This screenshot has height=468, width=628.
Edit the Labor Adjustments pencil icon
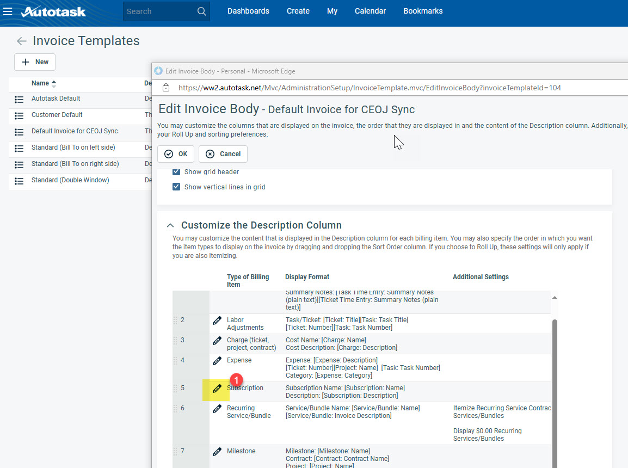point(217,321)
